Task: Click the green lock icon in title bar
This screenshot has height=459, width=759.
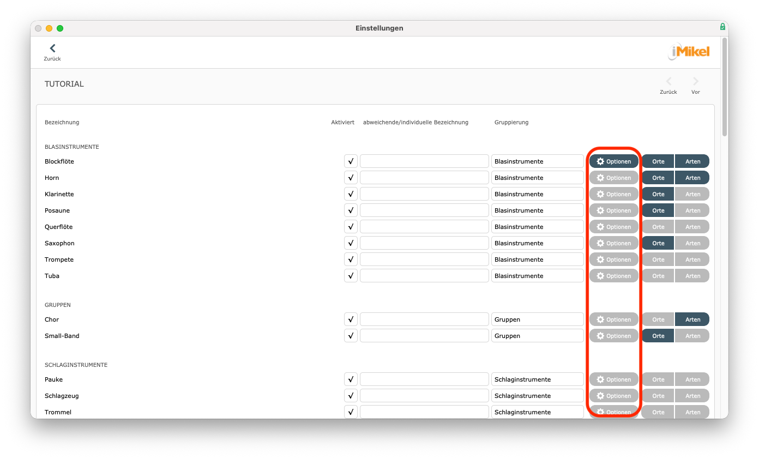Action: coord(722,27)
